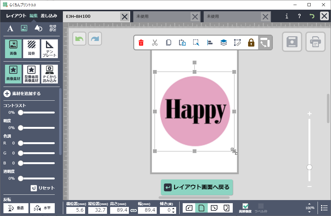
Task: Switch to the 差し込み tab
Action: click(x=49, y=16)
